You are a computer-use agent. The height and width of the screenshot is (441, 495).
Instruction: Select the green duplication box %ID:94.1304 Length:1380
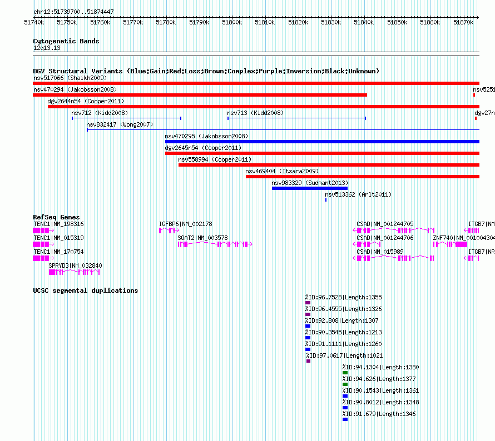pyautogui.click(x=345, y=373)
